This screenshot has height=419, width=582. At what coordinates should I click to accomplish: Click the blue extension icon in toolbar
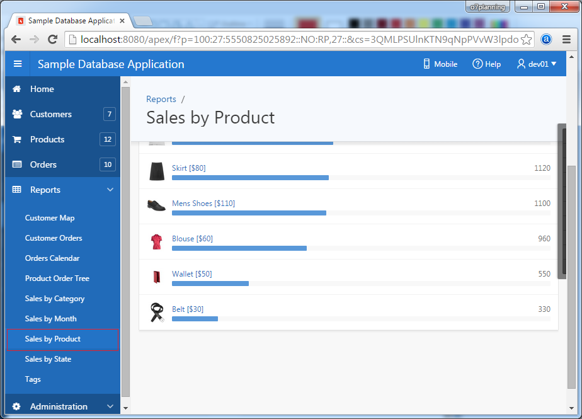(x=546, y=39)
